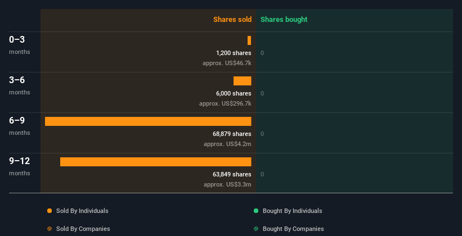Click the 9–12 months orange bar

tap(155, 162)
